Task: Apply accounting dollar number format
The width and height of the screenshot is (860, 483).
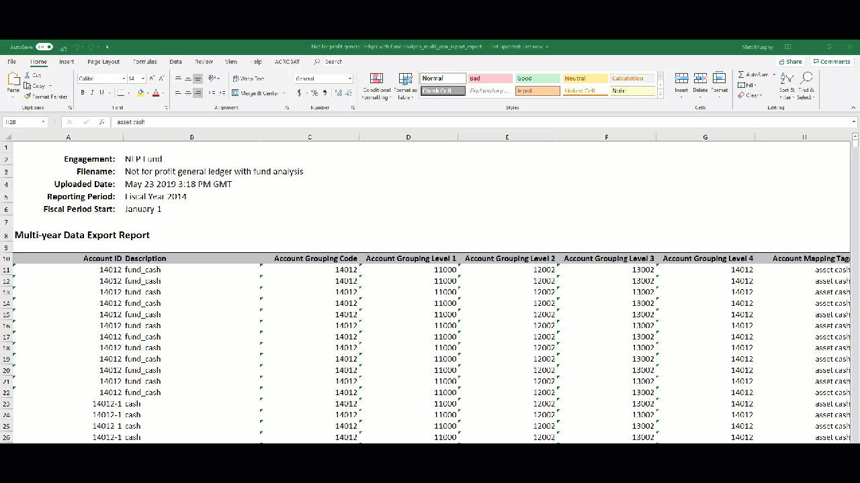Action: pos(300,93)
